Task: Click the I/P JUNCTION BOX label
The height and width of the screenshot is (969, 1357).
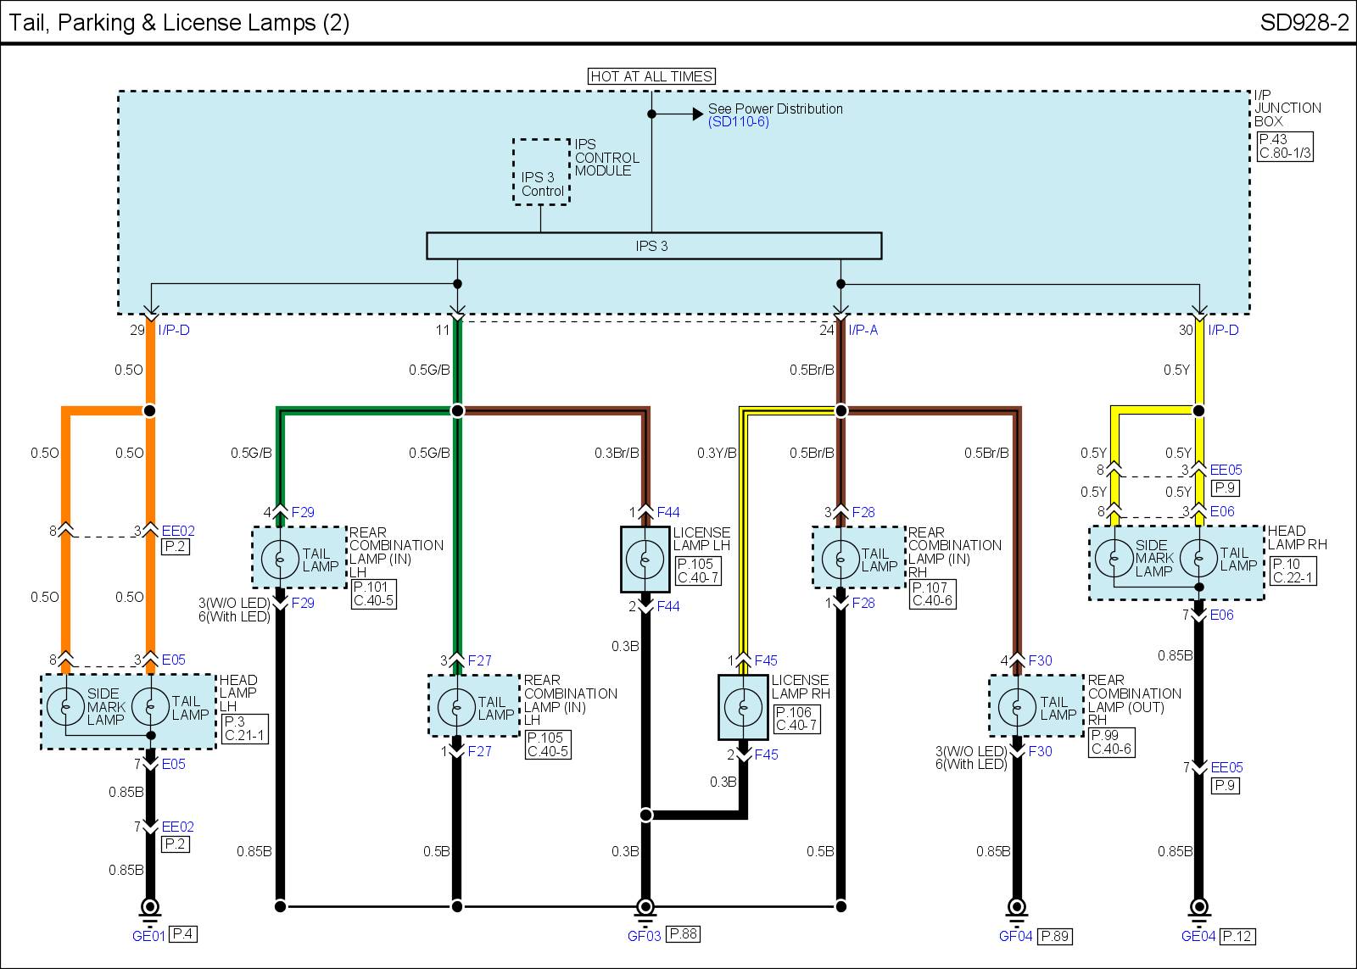Action: (1287, 108)
